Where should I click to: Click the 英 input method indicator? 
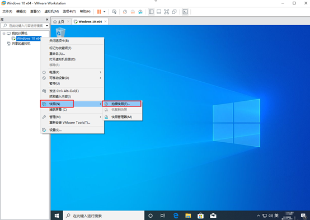pos(276,216)
